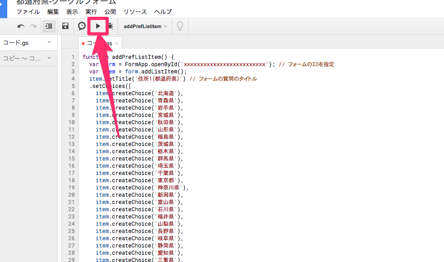Click the redo arrow icon
444x262 pixels.
pos(32,26)
